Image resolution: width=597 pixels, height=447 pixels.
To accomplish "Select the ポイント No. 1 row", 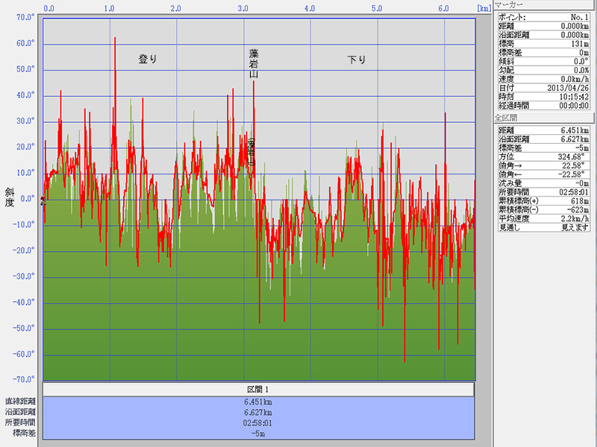I will click(544, 16).
